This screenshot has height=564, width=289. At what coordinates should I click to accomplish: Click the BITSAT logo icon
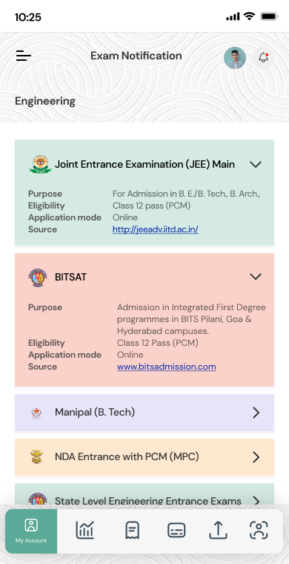[x=38, y=278]
